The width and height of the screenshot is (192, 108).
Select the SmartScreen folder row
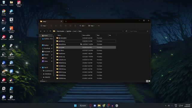click(86, 53)
